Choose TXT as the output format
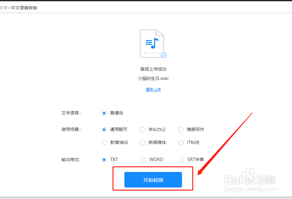The height and width of the screenshot is (199, 292). pyautogui.click(x=104, y=160)
